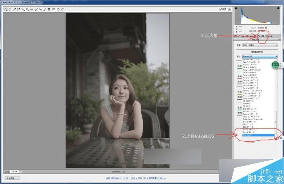Select the Straighten tool
Image resolution: width=284 pixels, height=184 pixels.
(32, 9)
